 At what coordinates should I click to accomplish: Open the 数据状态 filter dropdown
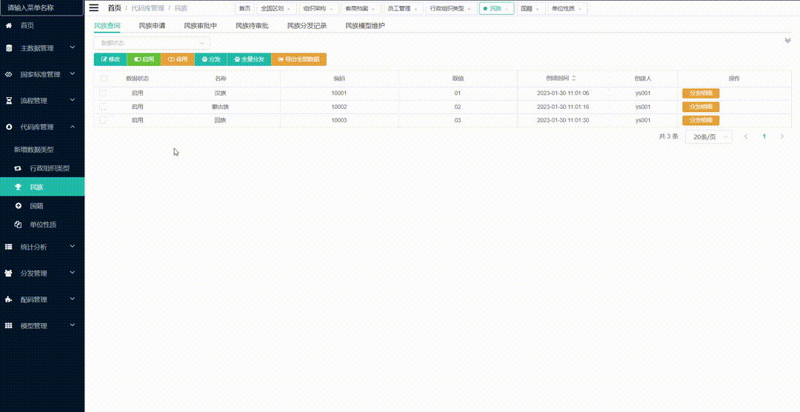click(x=151, y=43)
